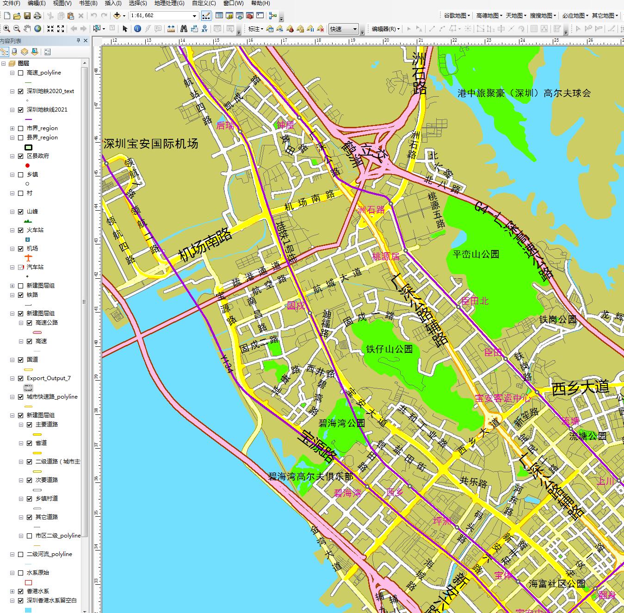Open the ArcToolbox red toolbox icon
624x613 pixels.
click(250, 16)
